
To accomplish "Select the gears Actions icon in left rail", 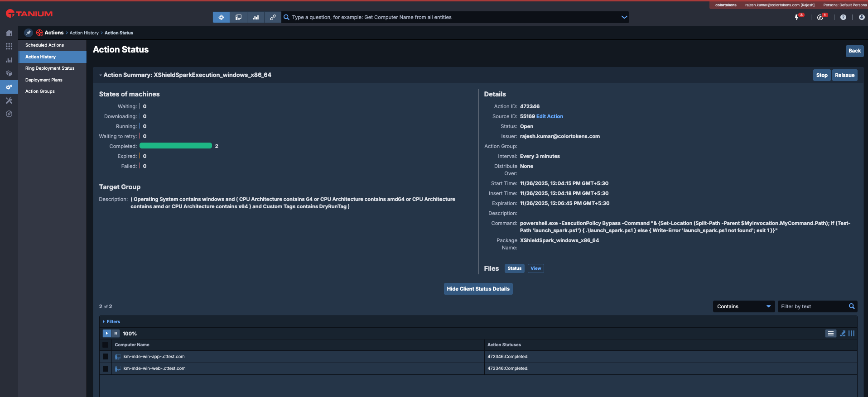I will click(9, 87).
